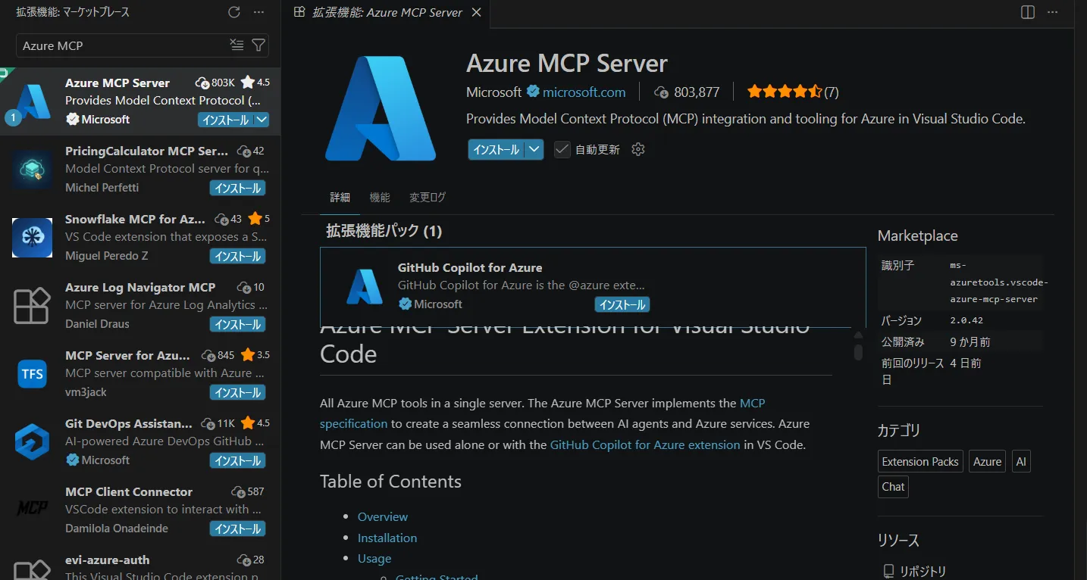Click the clear search filters icon
The height and width of the screenshot is (580, 1087).
click(x=237, y=45)
